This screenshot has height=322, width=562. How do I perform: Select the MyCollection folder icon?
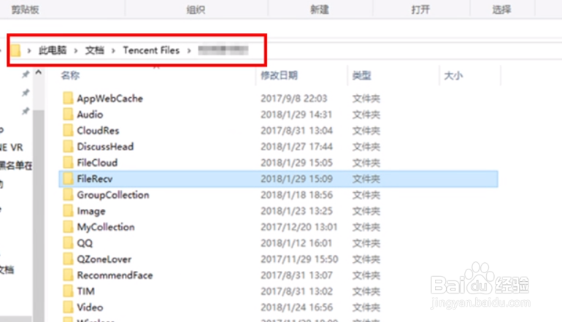tap(68, 227)
